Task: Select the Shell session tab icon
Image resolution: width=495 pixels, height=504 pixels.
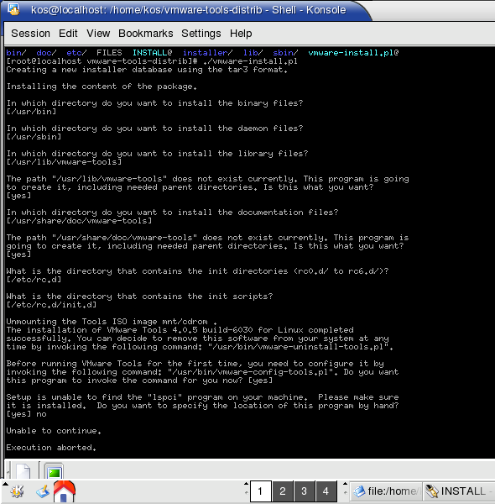Action: (54, 471)
